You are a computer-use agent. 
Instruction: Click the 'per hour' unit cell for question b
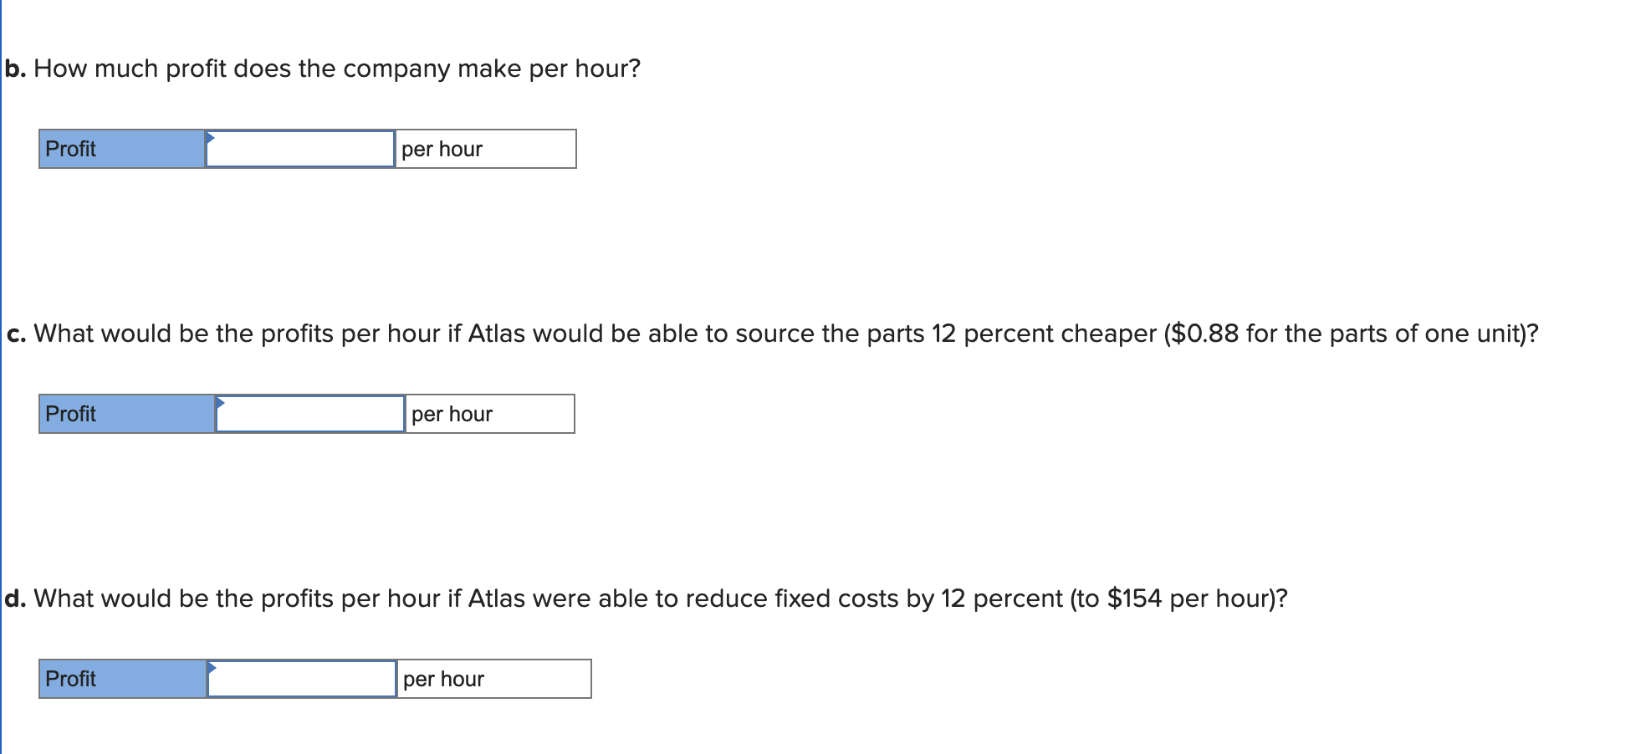pos(486,149)
